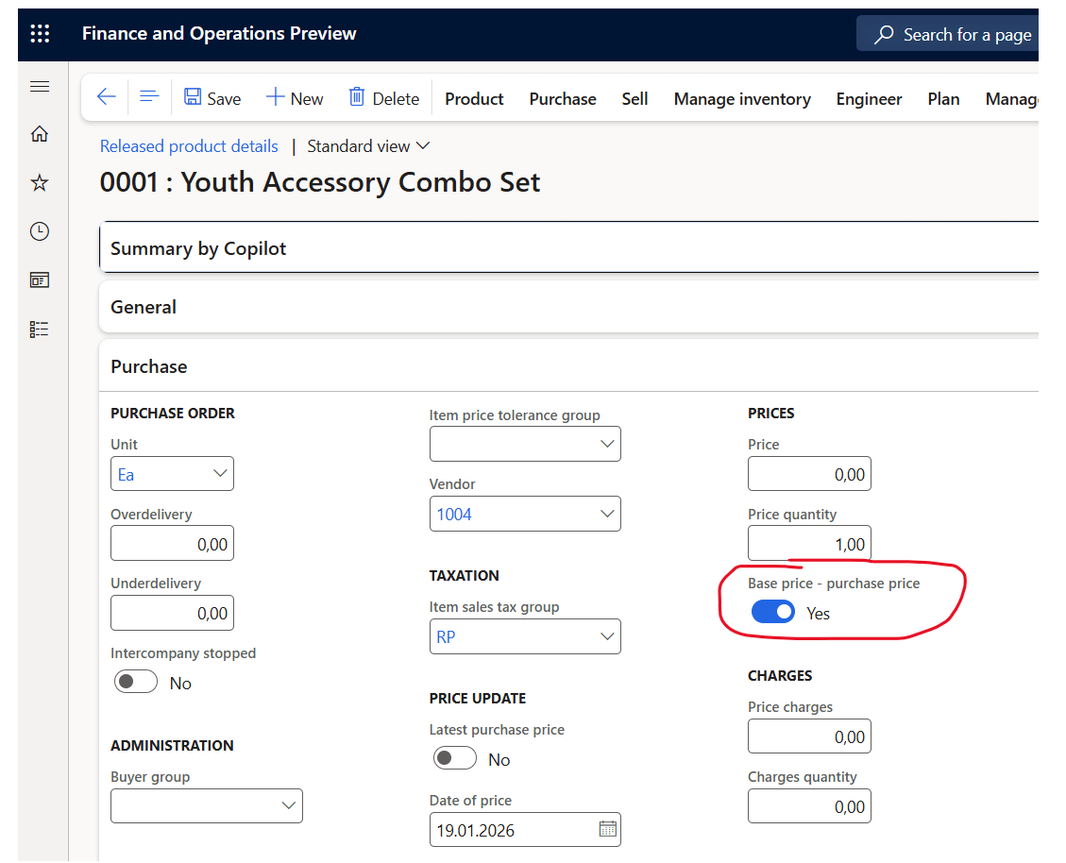Click the Save button
The height and width of the screenshot is (863, 1066).
click(x=212, y=98)
